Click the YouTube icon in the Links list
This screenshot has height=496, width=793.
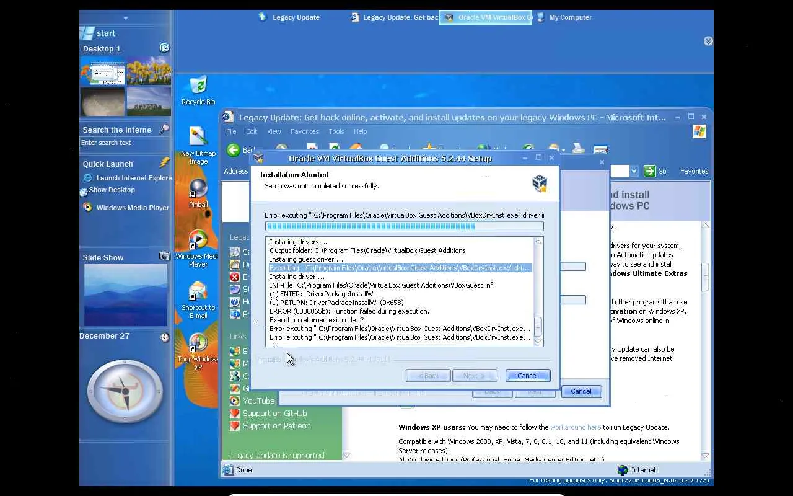pyautogui.click(x=235, y=401)
